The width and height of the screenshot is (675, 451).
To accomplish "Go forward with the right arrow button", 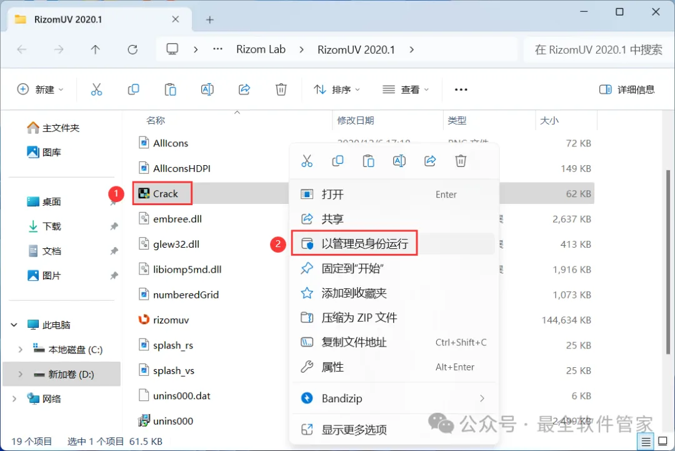I will click(x=59, y=49).
